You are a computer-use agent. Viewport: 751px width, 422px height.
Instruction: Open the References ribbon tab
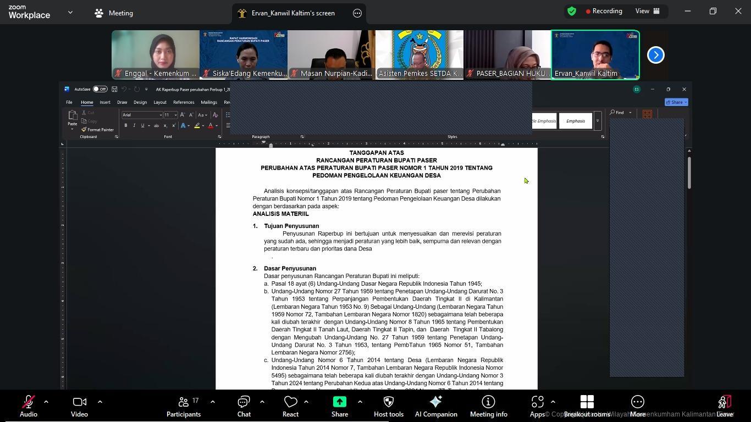(184, 102)
